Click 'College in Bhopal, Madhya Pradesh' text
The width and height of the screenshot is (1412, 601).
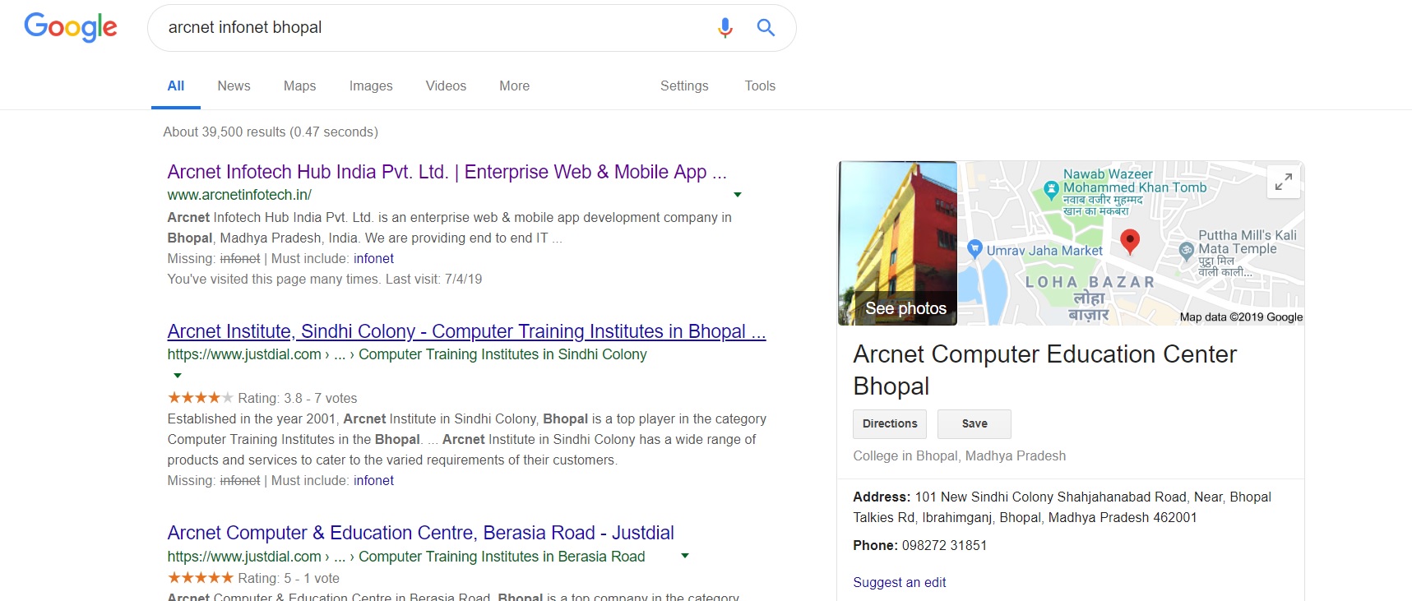point(959,455)
